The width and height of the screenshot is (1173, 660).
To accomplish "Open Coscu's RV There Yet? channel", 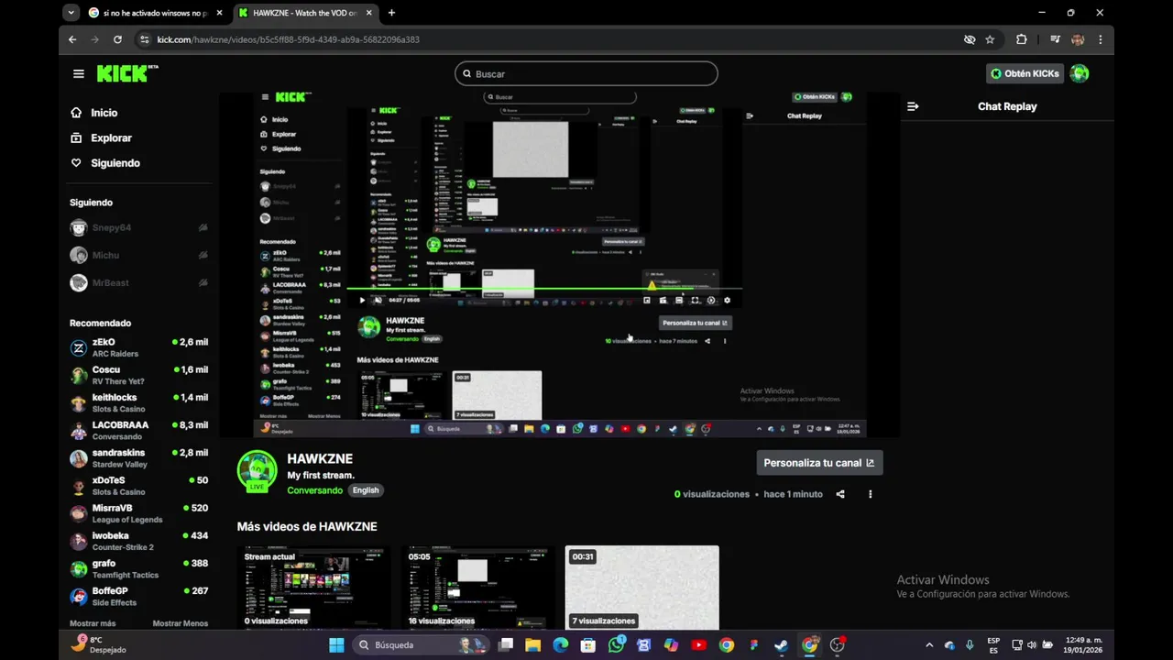I will tap(139, 375).
